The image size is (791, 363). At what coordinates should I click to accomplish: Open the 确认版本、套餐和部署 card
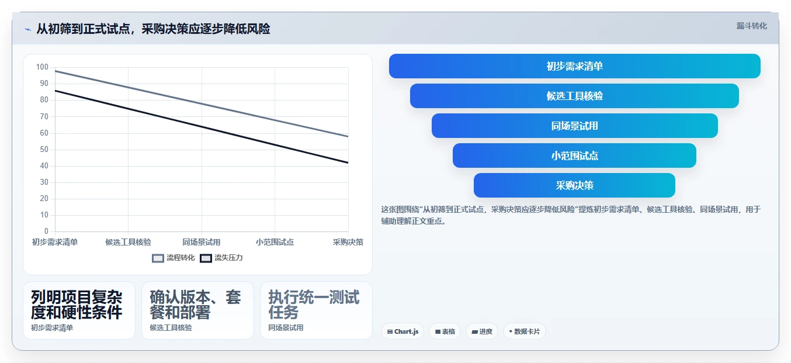pyautogui.click(x=197, y=310)
